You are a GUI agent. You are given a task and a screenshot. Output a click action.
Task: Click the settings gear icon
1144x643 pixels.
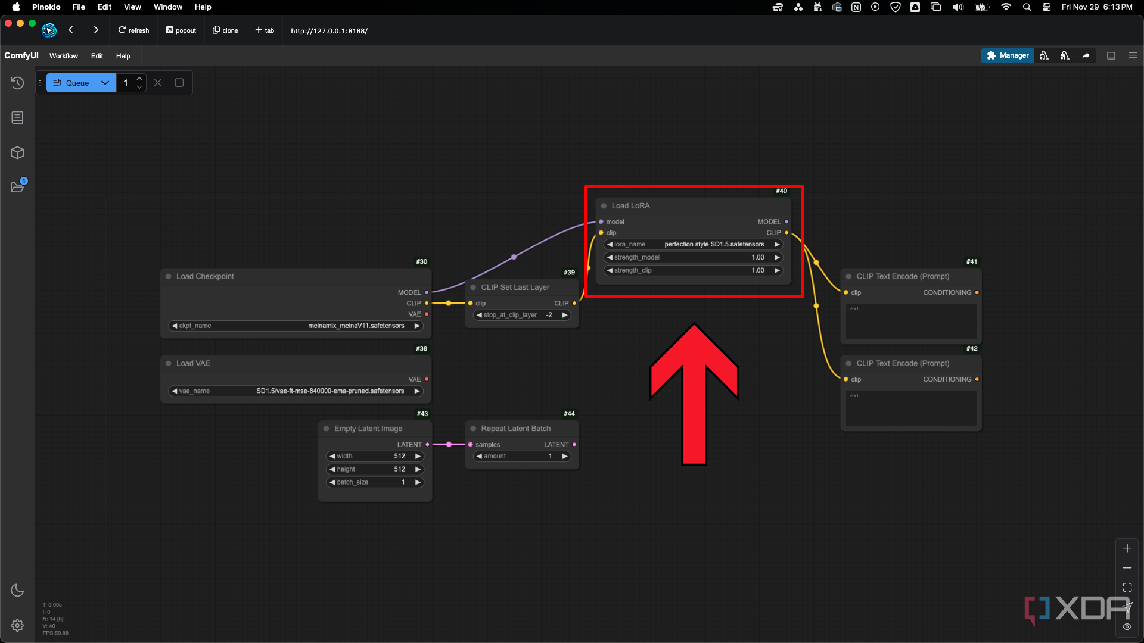coord(17,626)
